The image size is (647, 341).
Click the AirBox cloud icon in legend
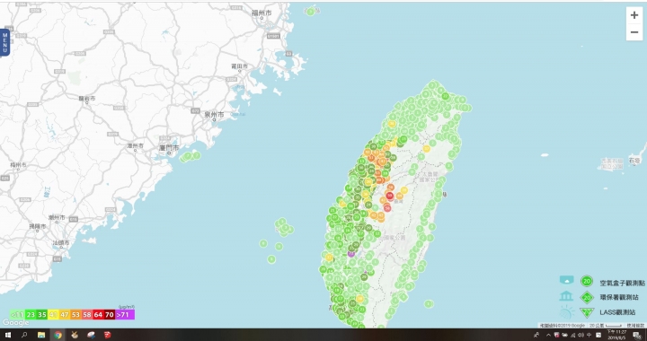[x=566, y=281]
